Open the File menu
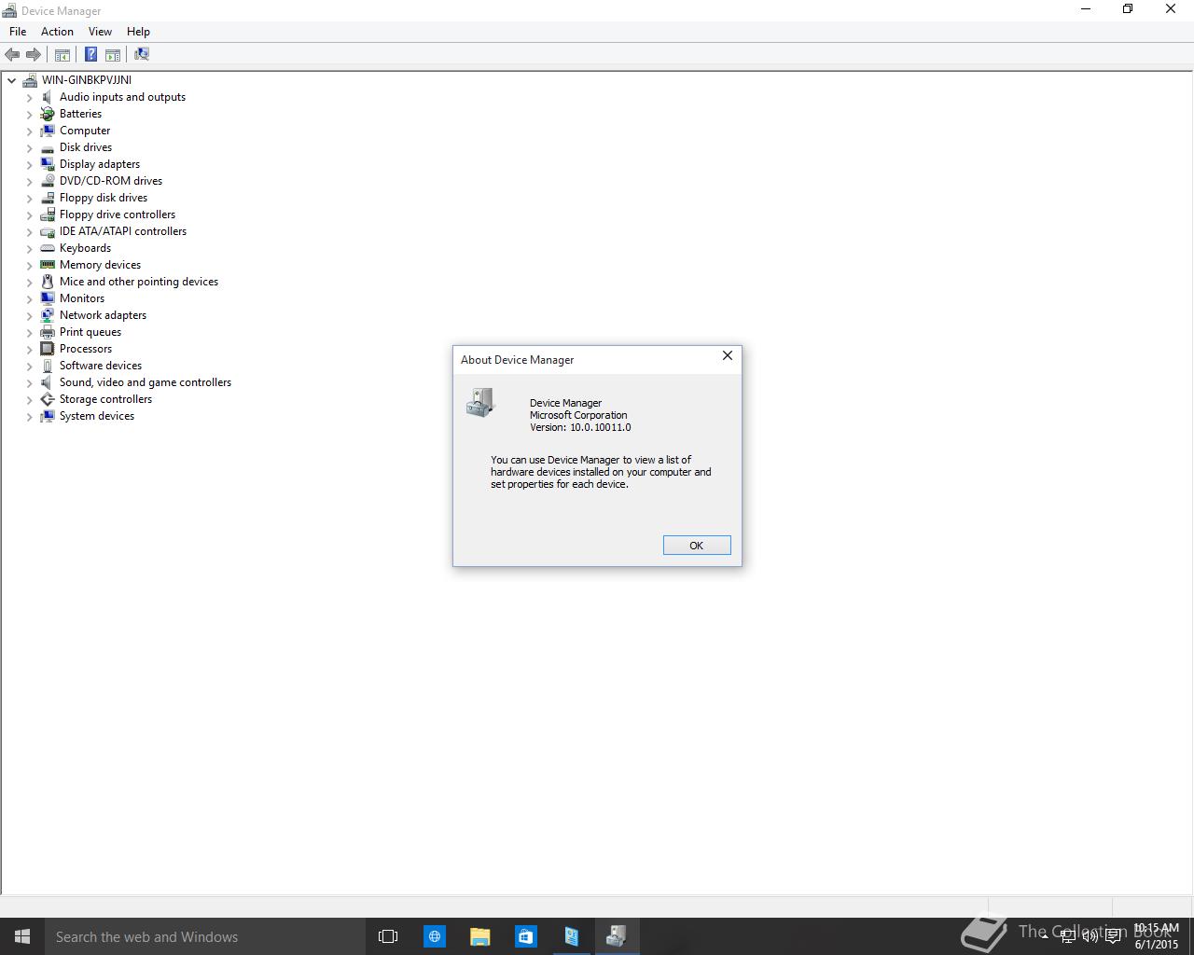This screenshot has width=1194, height=955. pos(18,32)
